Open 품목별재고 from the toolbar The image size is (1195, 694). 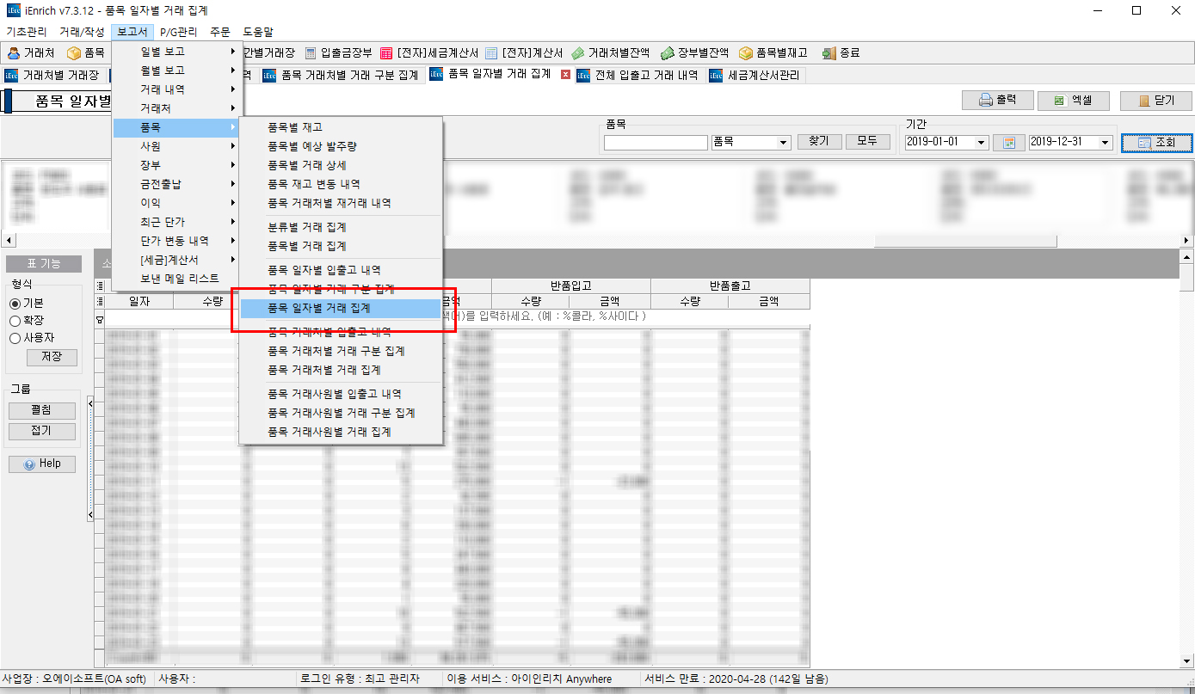773,53
